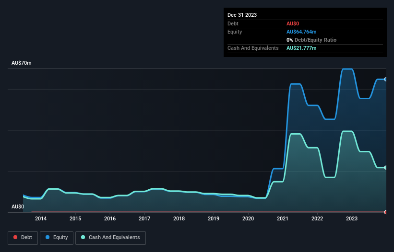Click the teal Cash And Equivalents legend dot

[x=83, y=237]
